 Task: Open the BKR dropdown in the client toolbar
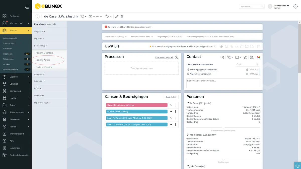[x=99, y=17]
